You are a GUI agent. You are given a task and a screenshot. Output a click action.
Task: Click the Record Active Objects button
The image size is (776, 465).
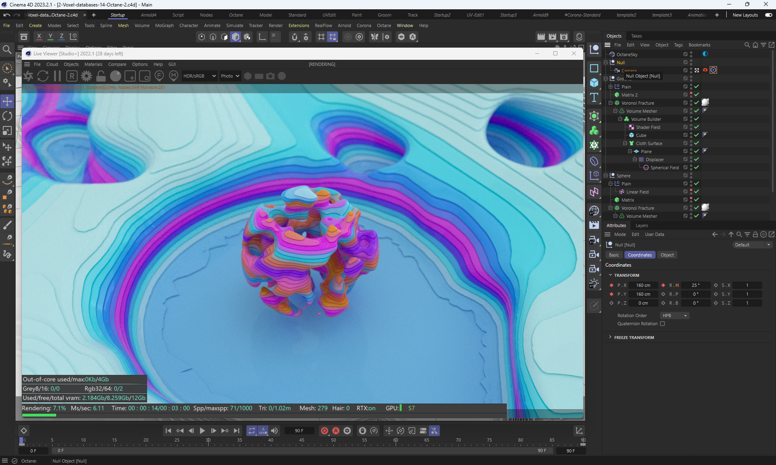point(324,431)
